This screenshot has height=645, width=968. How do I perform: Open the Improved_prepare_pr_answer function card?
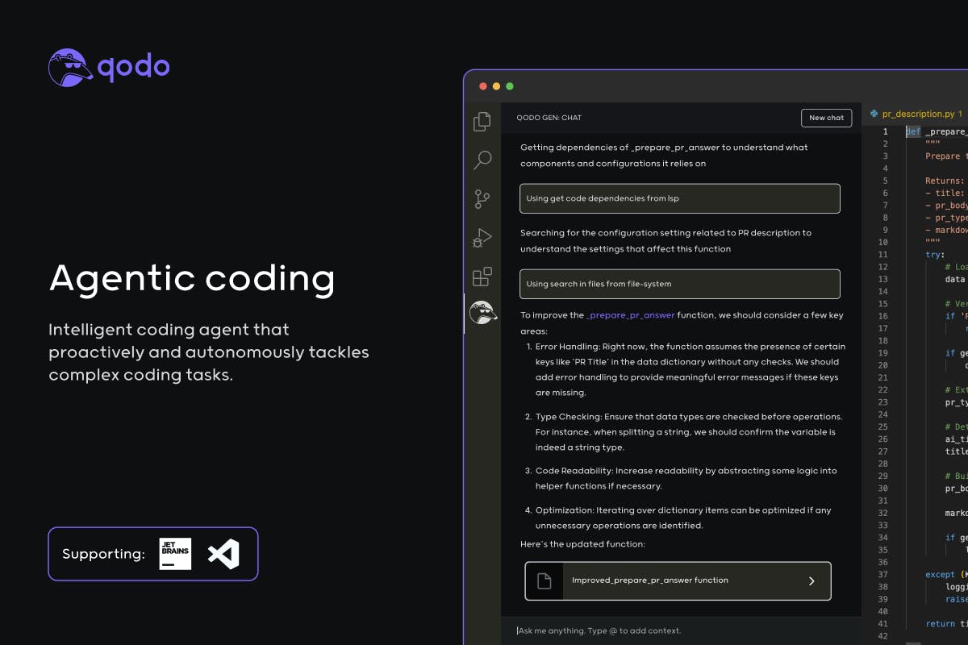click(x=678, y=580)
